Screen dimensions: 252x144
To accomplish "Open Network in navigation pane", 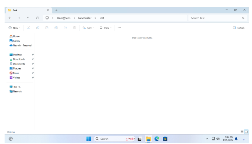I will pyautogui.click(x=16, y=91).
